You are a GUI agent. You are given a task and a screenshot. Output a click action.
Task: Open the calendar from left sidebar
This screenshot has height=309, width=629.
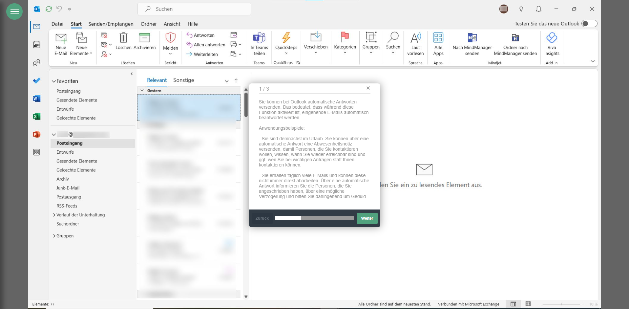tap(36, 45)
